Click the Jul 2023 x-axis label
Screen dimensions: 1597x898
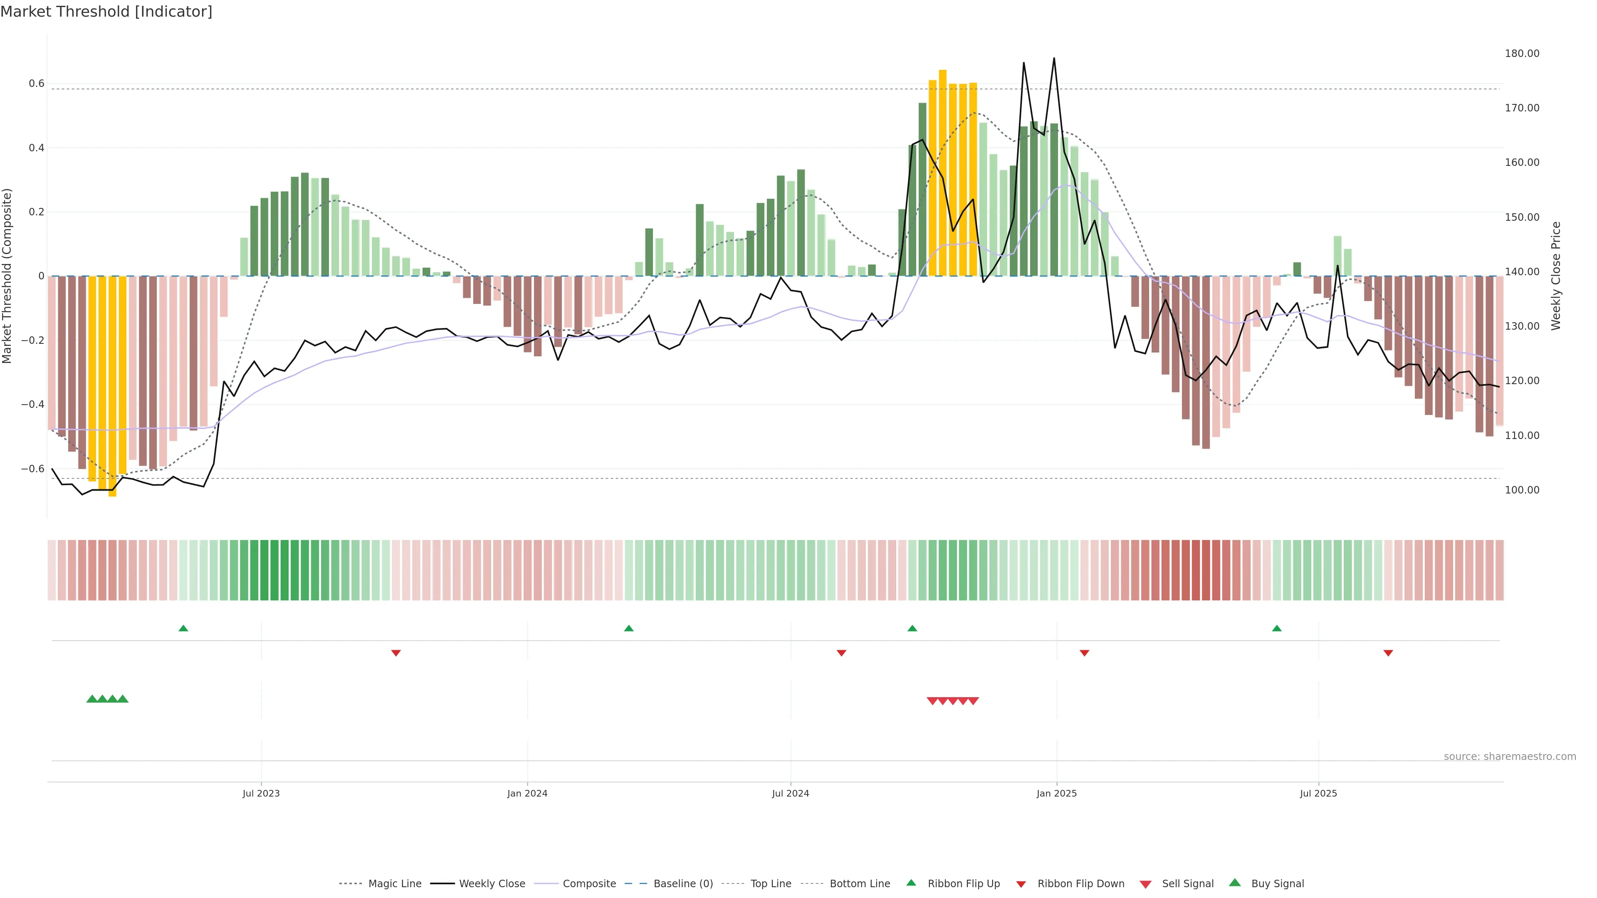click(261, 793)
